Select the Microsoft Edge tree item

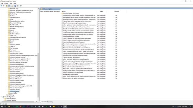[x=14, y=9]
